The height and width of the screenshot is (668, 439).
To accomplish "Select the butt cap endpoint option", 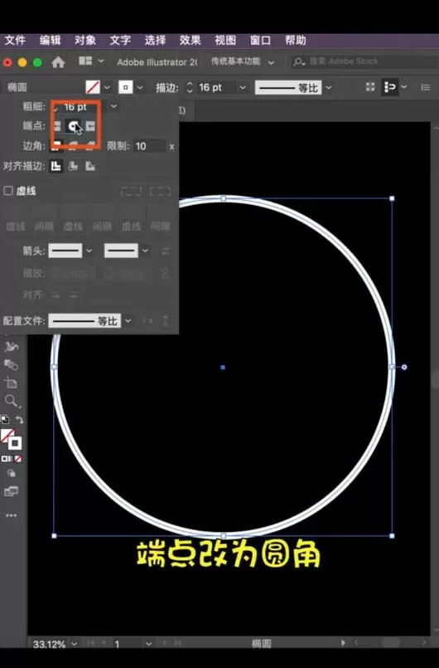I will tap(56, 126).
